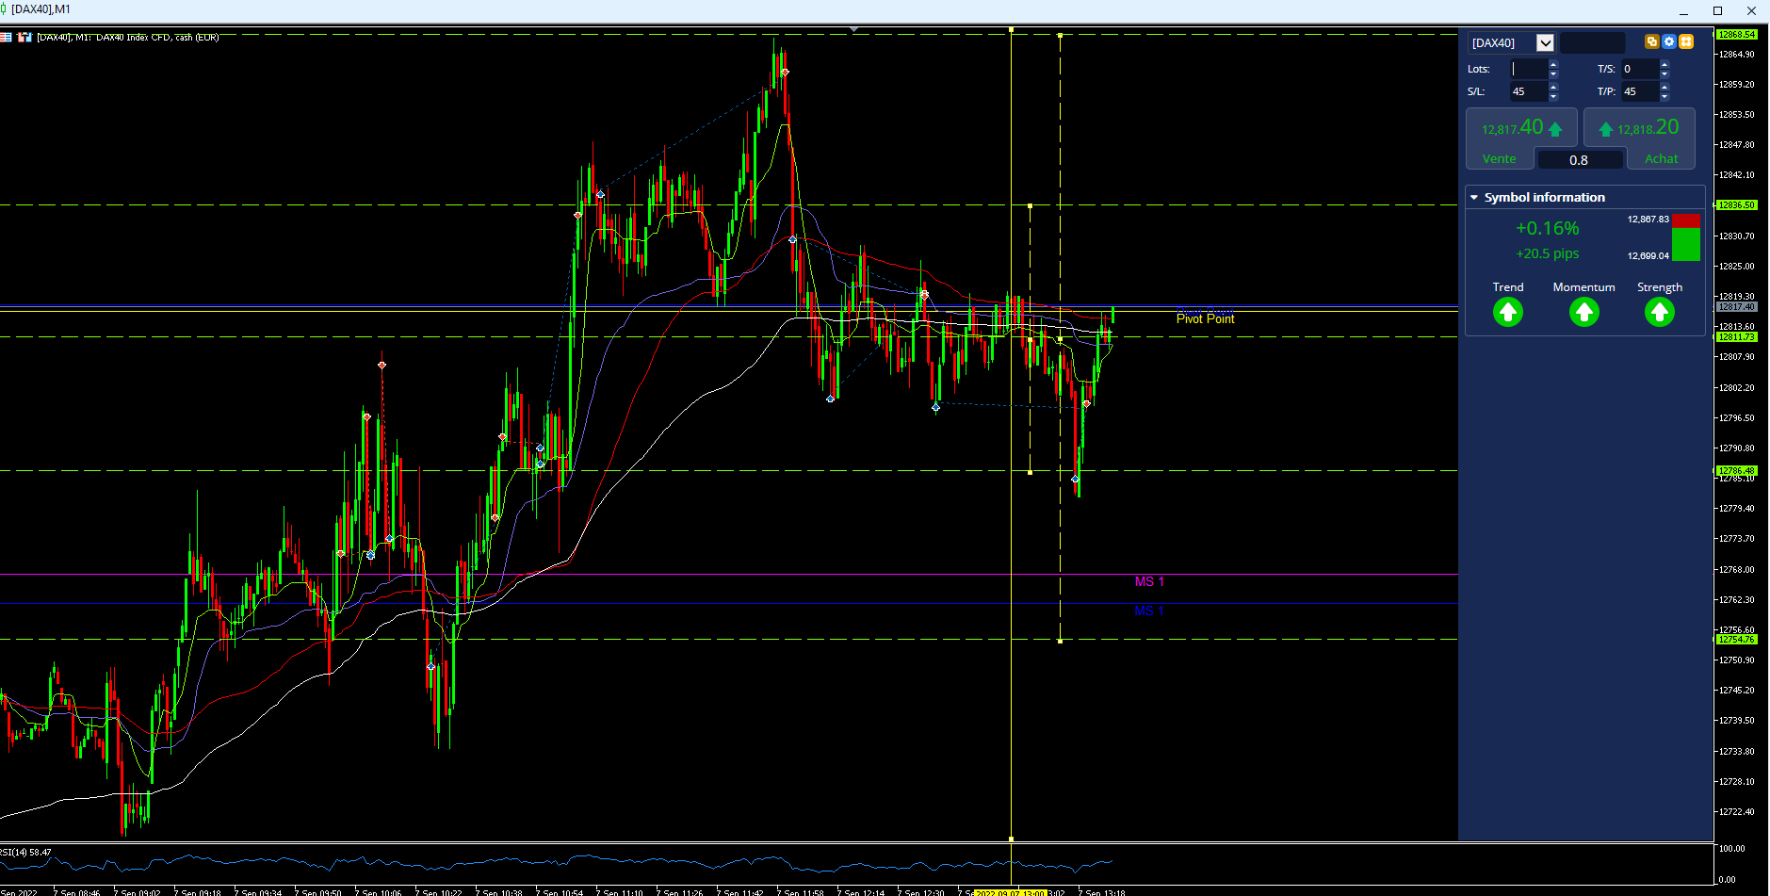Click the Momentum up-arrow indicator
1770x896 pixels.
click(1584, 312)
